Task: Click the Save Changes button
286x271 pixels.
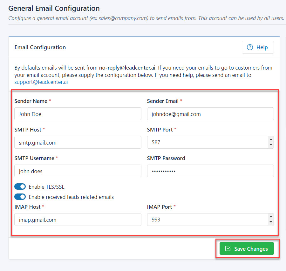Action: pos(247,248)
